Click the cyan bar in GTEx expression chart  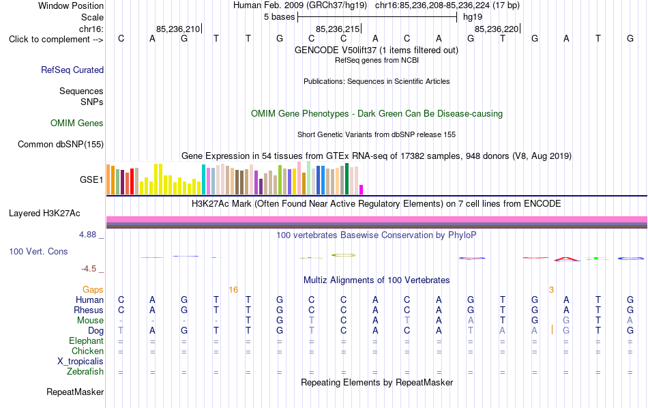tap(203, 179)
